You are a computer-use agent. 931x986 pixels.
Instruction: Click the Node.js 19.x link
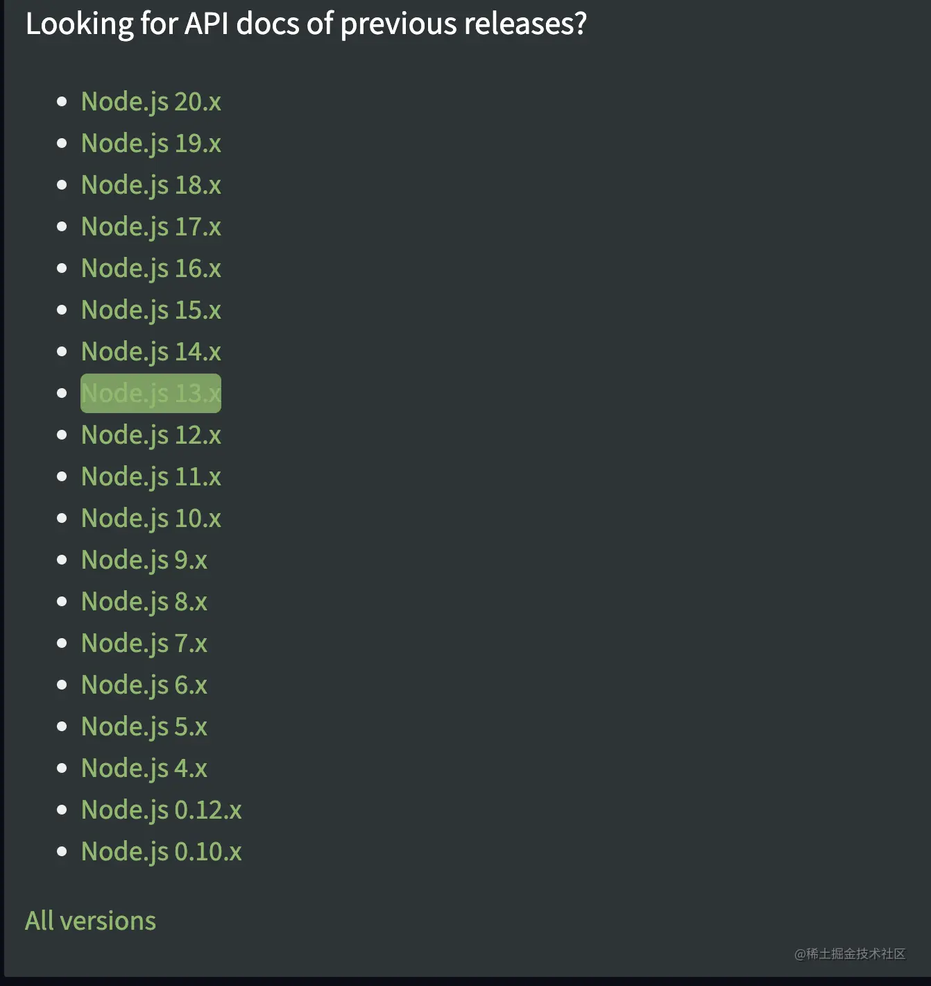[151, 144]
